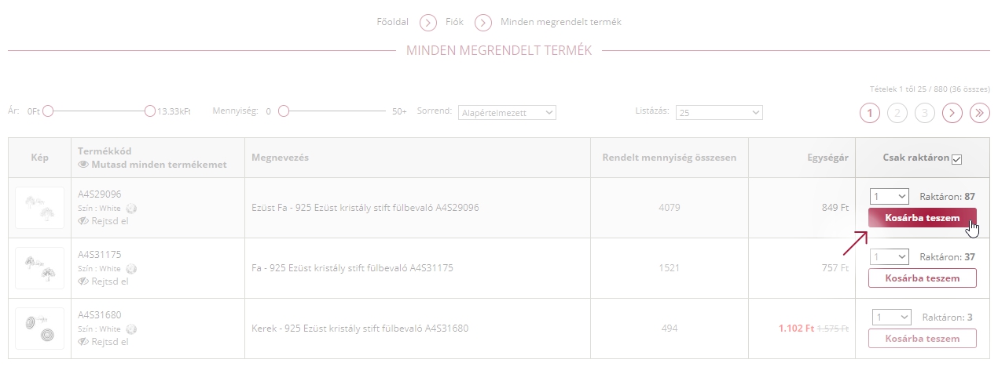Open the Fiók breadcrumb item
Screen dimensions: 998x374
(456, 22)
